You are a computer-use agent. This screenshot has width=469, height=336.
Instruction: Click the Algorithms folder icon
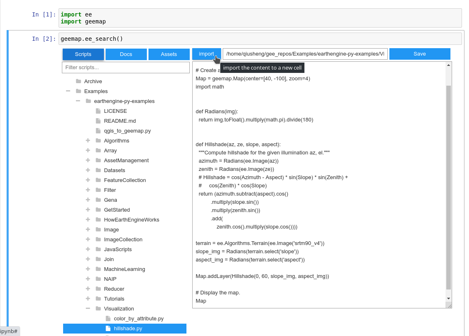click(x=98, y=141)
